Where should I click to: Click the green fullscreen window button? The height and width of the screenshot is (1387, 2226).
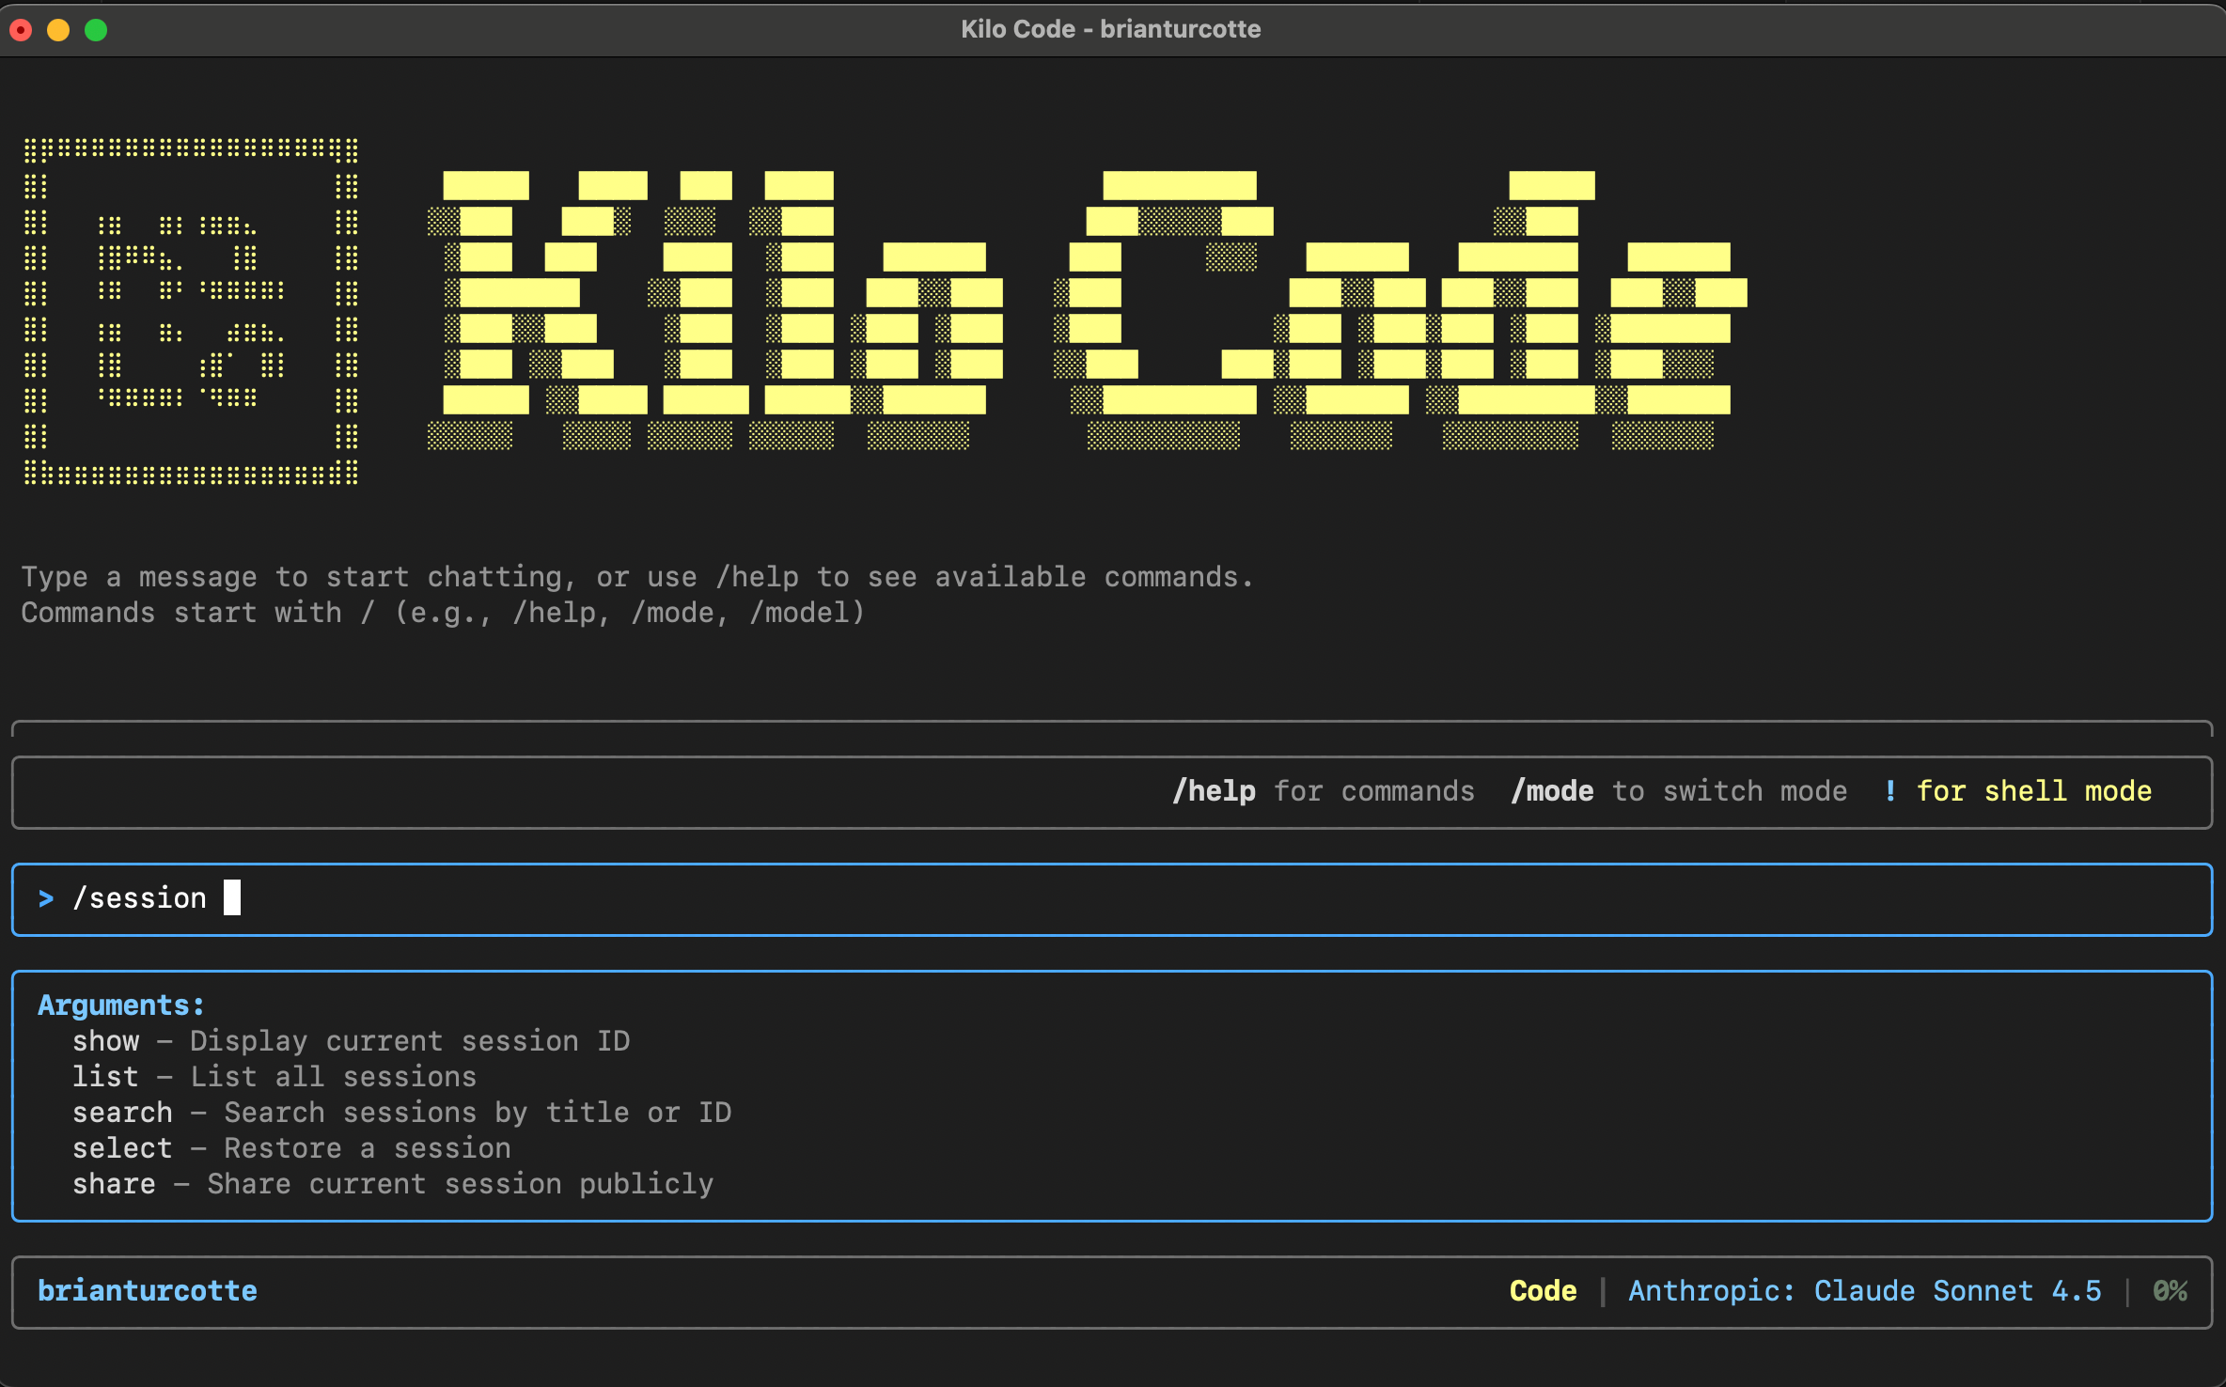pyautogui.click(x=96, y=30)
